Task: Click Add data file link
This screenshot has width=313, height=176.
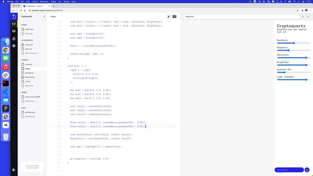Action: pos(30,116)
